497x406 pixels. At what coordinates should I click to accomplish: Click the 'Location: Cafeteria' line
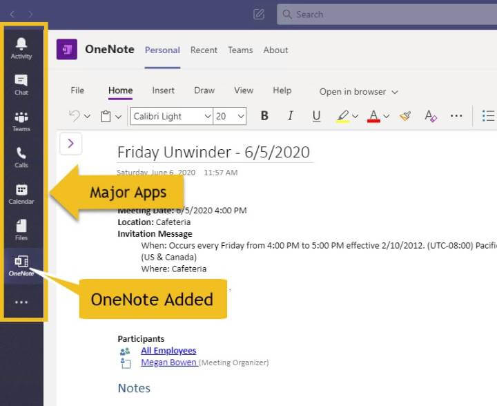[x=154, y=222]
